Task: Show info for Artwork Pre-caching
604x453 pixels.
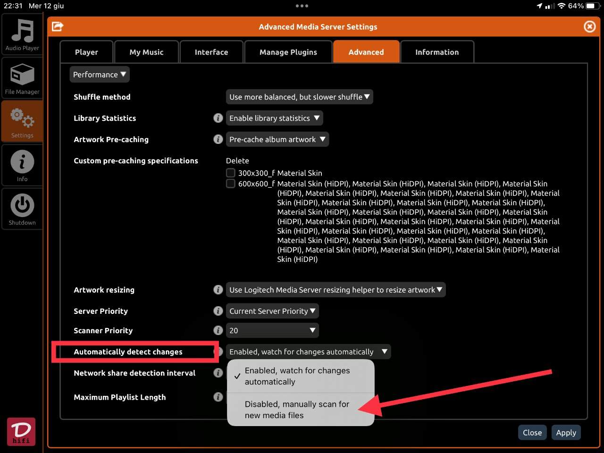Action: coord(218,139)
